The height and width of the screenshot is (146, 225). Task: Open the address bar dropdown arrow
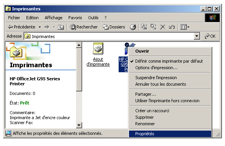(197, 36)
